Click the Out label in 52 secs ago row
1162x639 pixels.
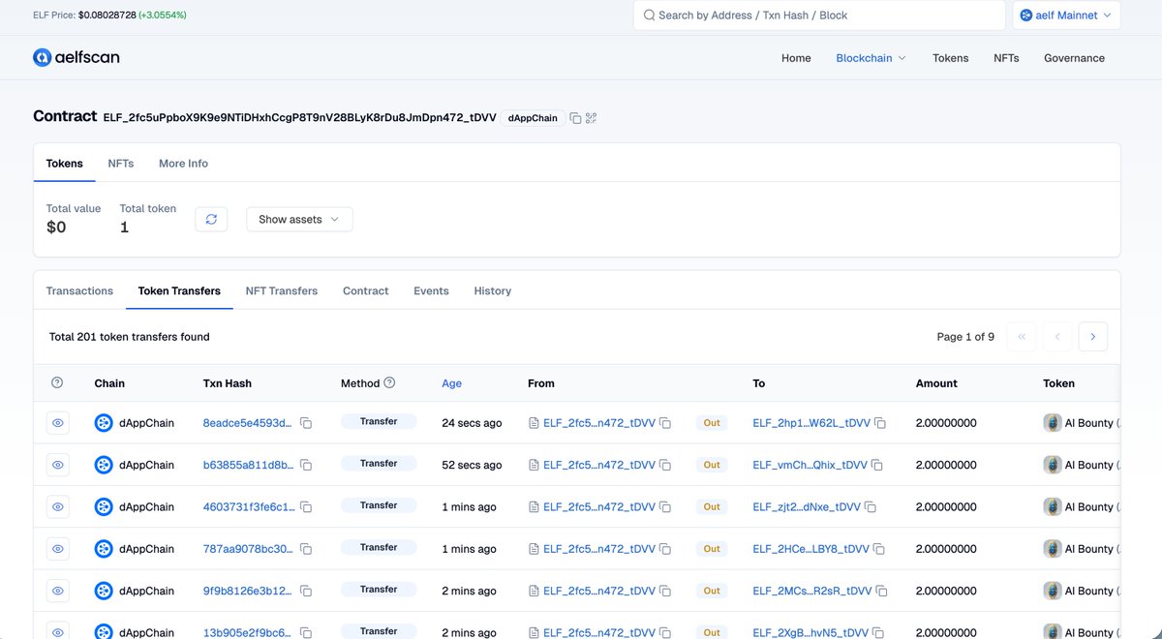pyautogui.click(x=712, y=465)
